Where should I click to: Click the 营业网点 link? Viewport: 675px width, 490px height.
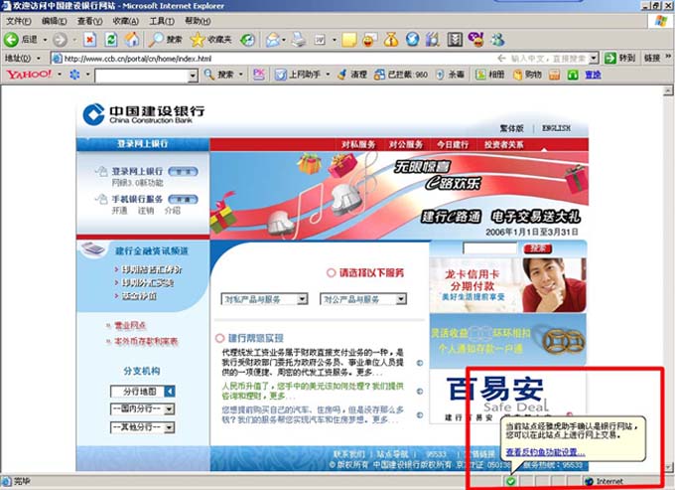tap(130, 325)
